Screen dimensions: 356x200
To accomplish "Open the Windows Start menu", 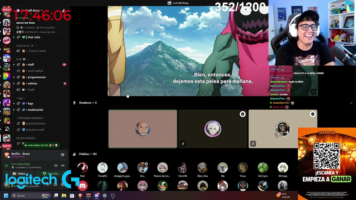I will 6,196.
